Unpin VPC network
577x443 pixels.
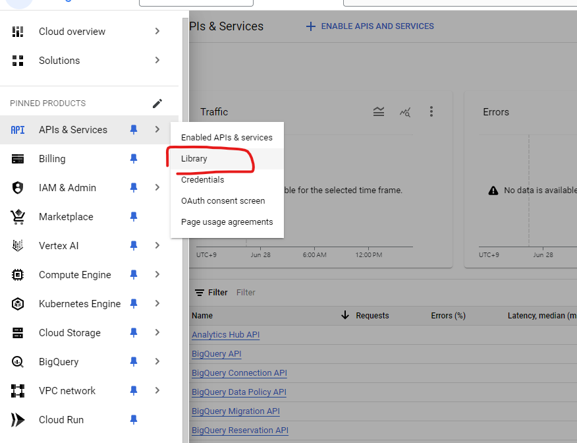point(134,391)
